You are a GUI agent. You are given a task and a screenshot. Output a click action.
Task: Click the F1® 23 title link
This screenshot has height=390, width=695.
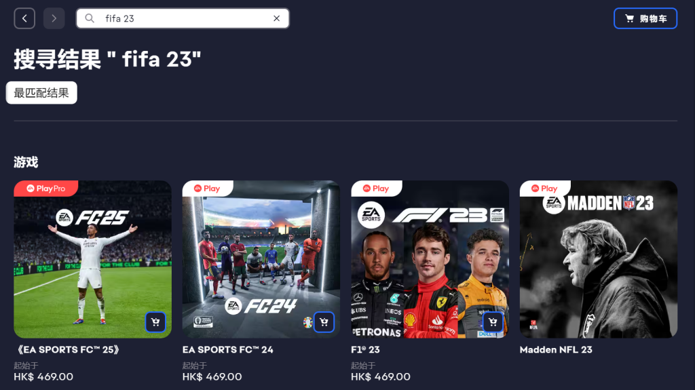pos(365,350)
